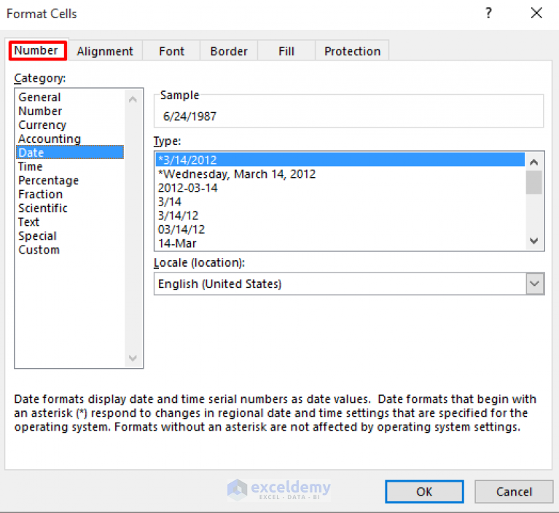Open the Fill tab
The height and width of the screenshot is (513, 559).
[286, 51]
